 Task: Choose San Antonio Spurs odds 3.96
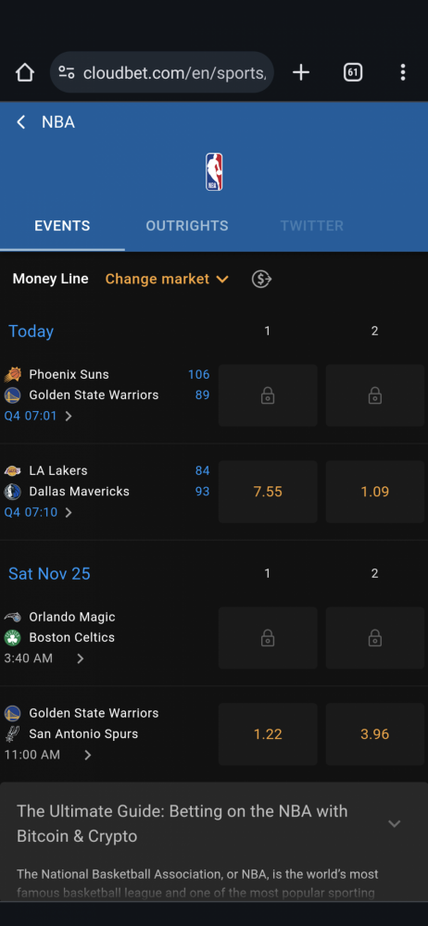(x=375, y=734)
